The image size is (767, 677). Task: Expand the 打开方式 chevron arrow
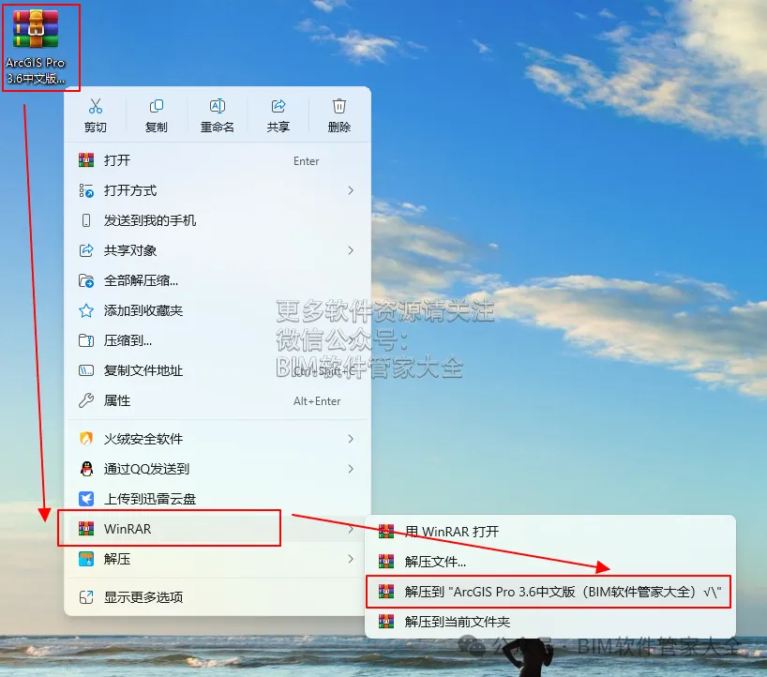[351, 190]
